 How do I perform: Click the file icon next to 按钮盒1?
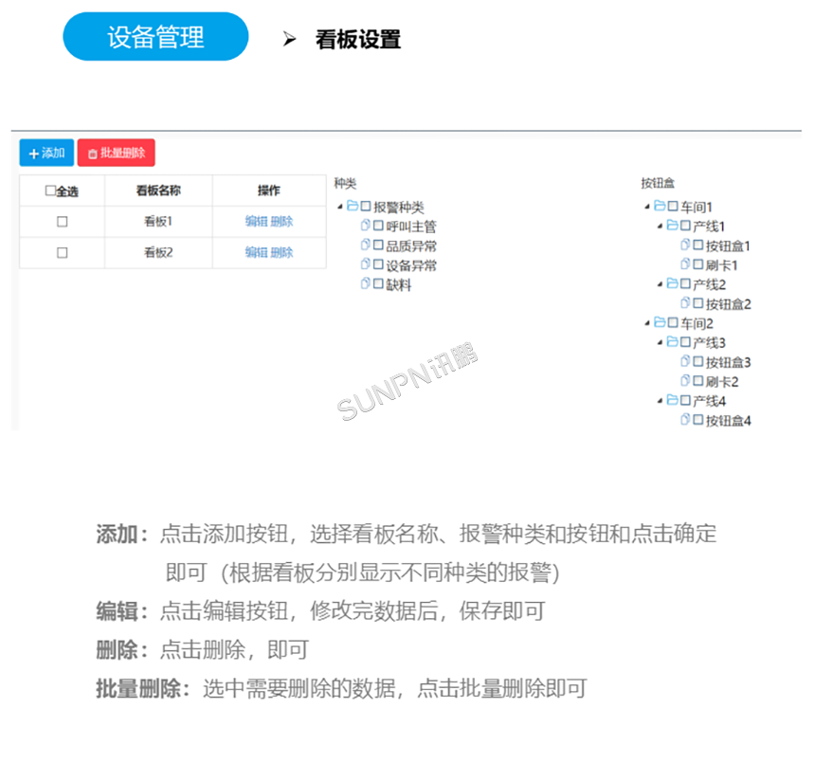pyautogui.click(x=685, y=245)
